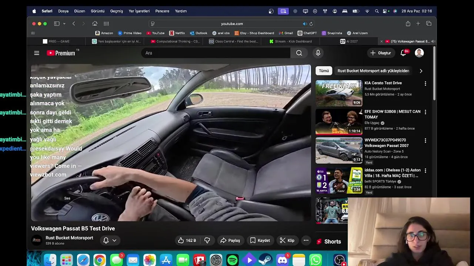The width and height of the screenshot is (474, 266).
Task: Open the YouTube guide hamburger menu
Action: click(x=37, y=53)
